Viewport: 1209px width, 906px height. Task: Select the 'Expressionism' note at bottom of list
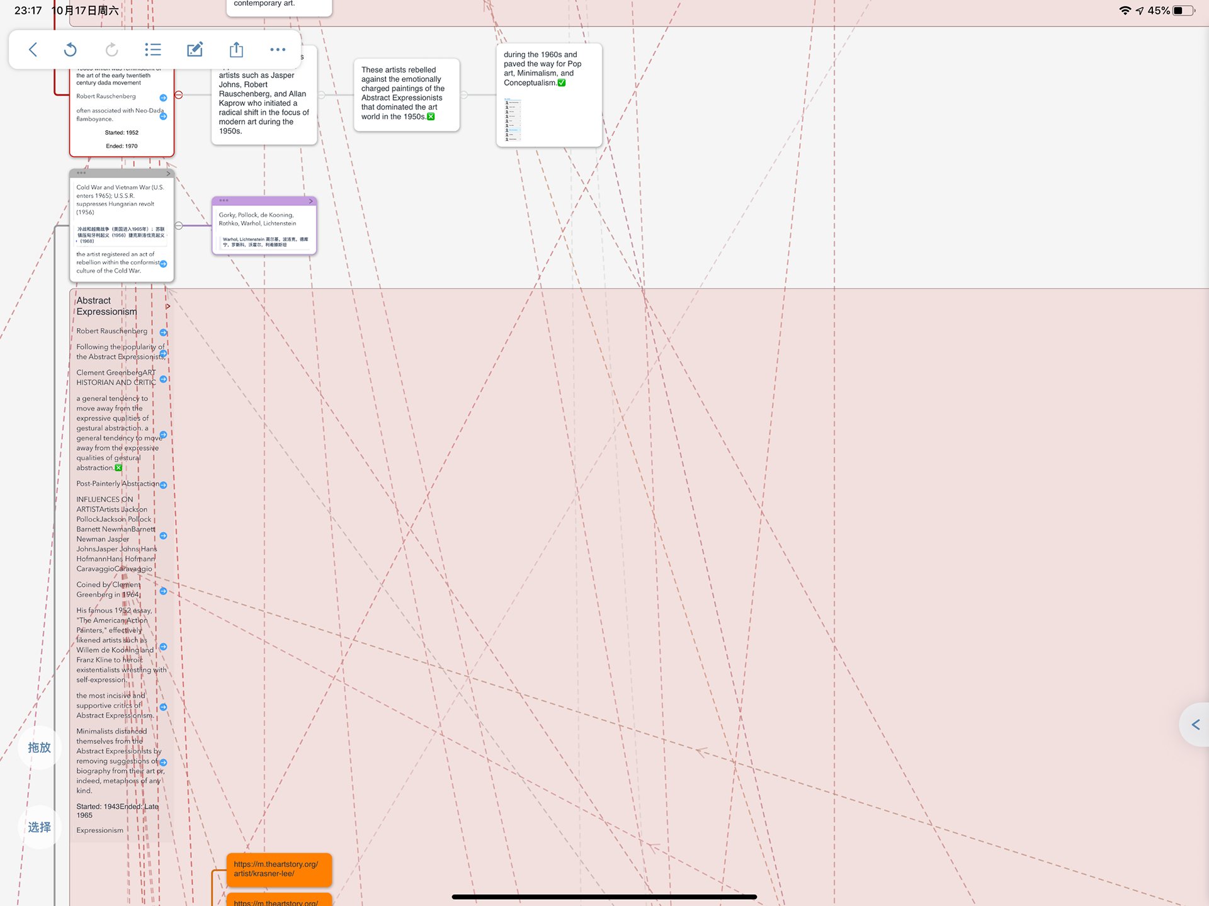coord(100,830)
